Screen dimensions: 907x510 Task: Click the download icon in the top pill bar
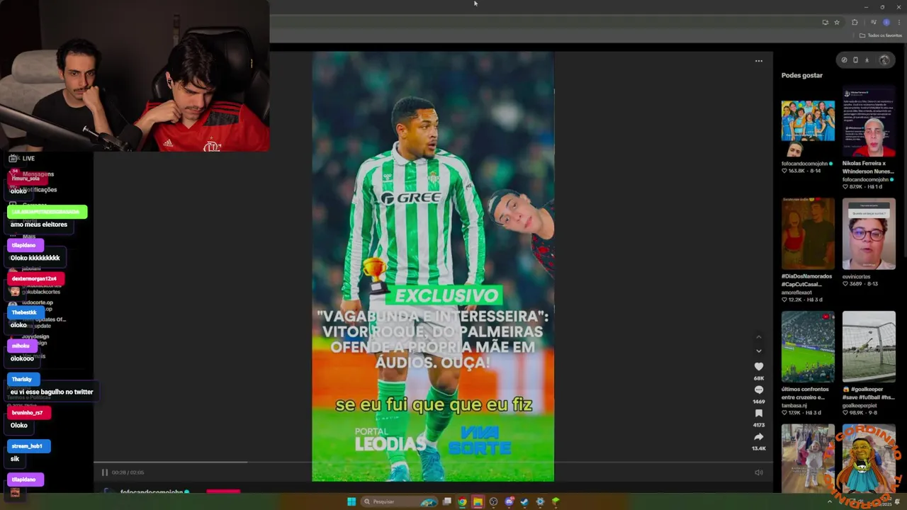tap(867, 60)
